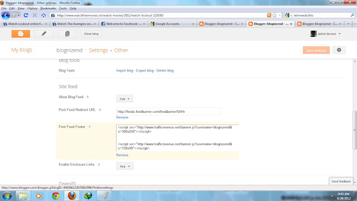Click help icon next to Post Feed Redirect URL
Screen dimensions: 357x201
100,110
